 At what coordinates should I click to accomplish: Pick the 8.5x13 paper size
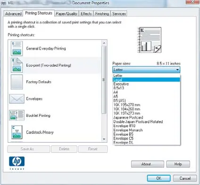146,88
